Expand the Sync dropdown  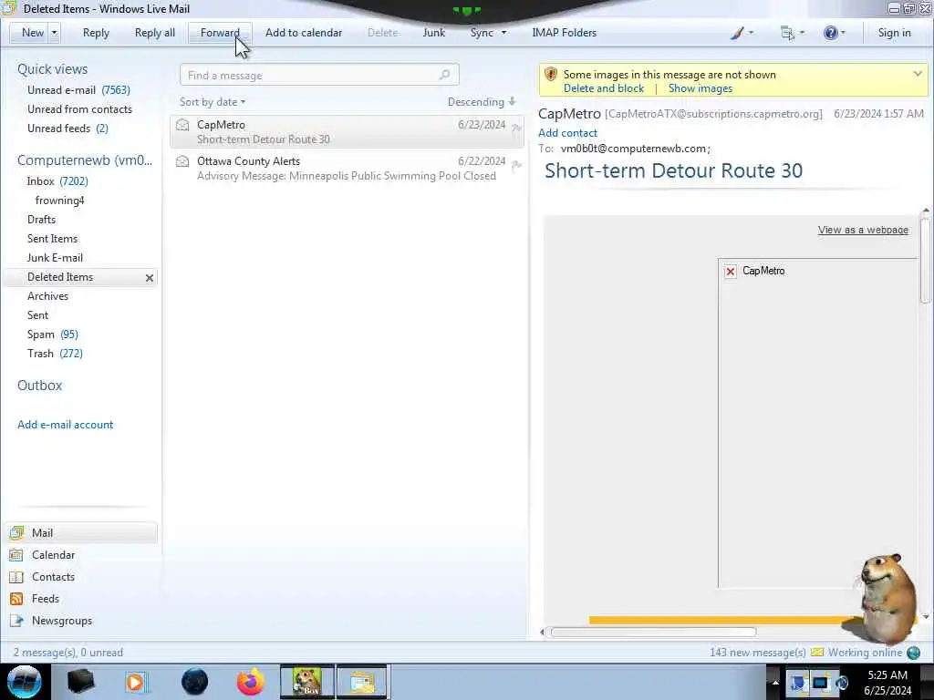[x=503, y=33]
